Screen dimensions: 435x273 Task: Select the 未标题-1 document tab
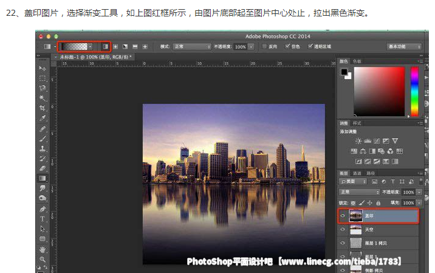click(94, 57)
